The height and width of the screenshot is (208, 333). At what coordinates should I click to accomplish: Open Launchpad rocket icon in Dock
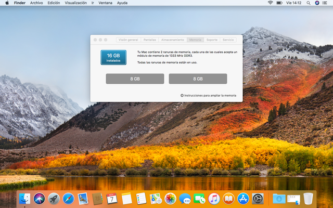click(54, 199)
